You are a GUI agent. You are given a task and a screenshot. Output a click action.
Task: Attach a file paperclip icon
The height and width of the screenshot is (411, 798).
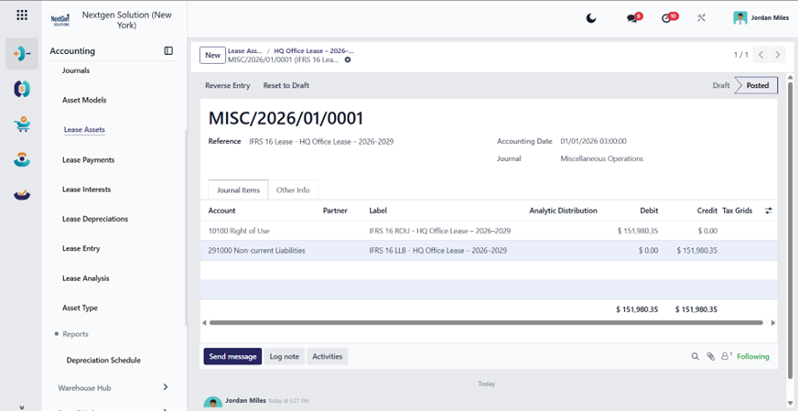point(710,356)
